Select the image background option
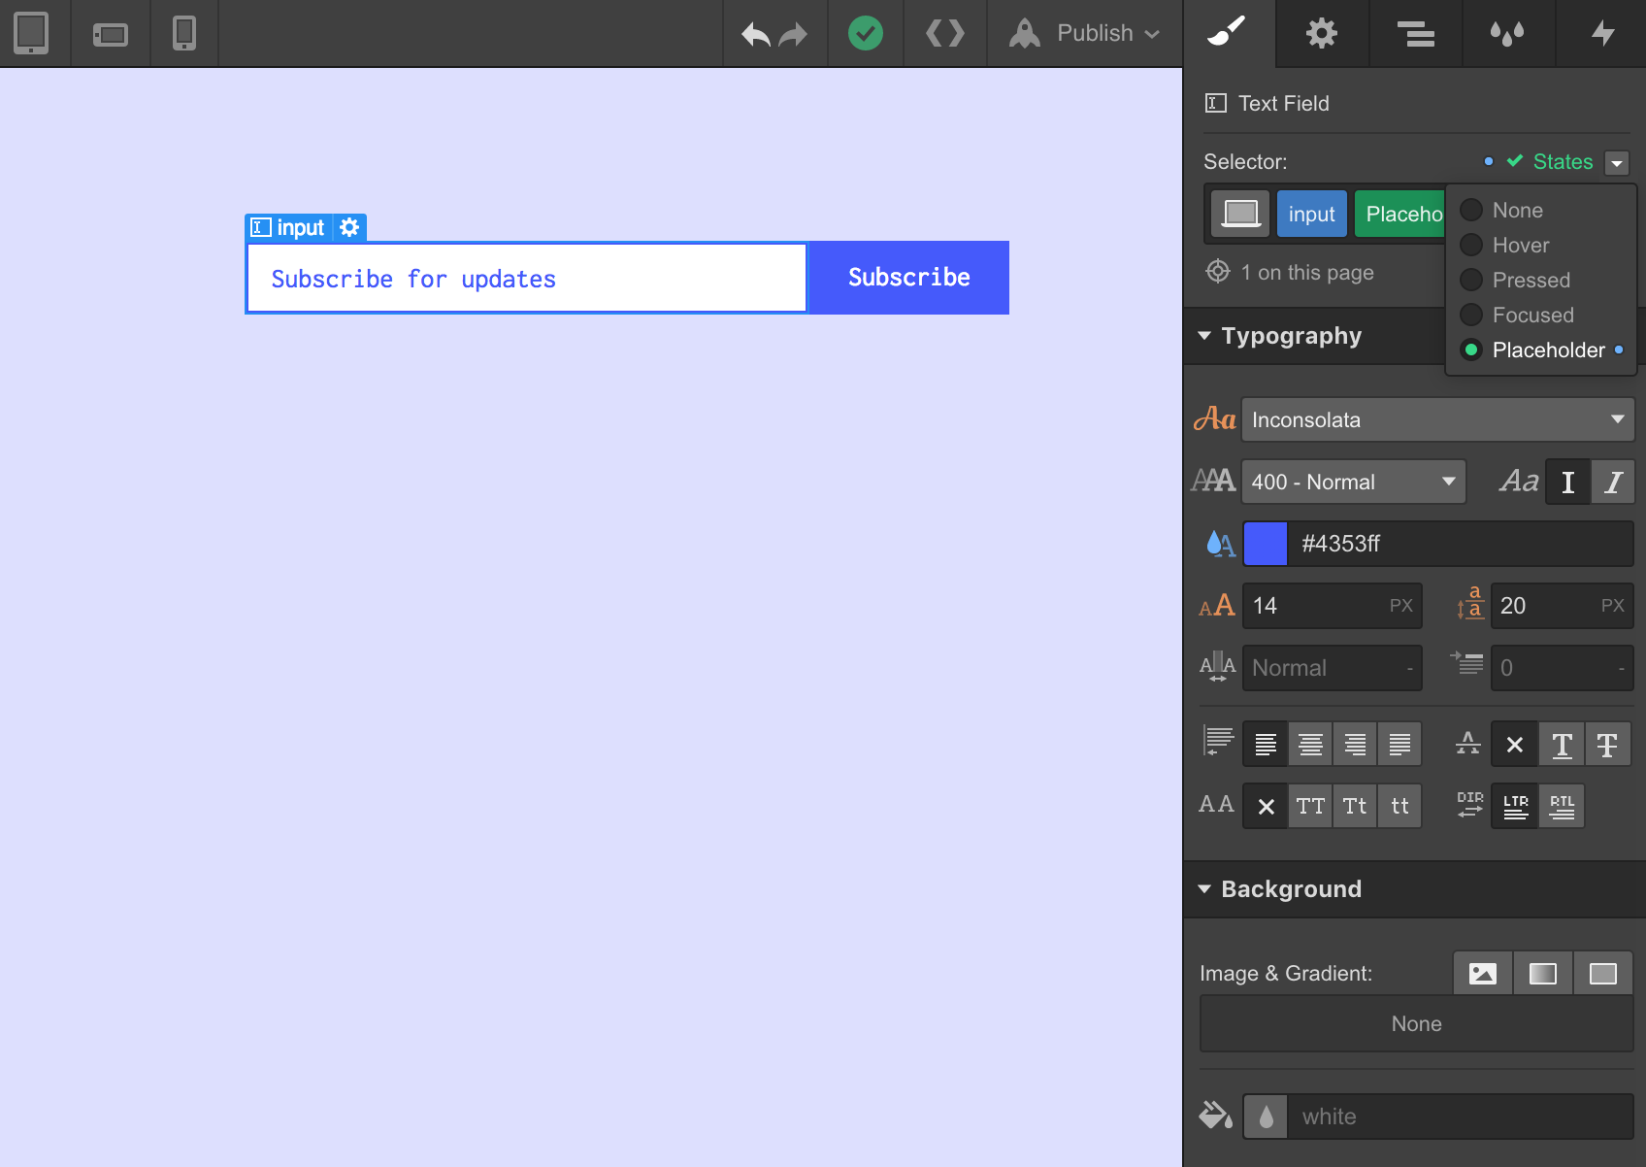This screenshot has height=1167, width=1646. tap(1482, 973)
